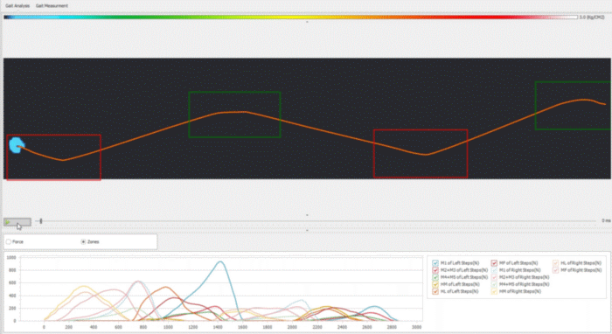
Task: Toggle M2+M3 of Right Steps(N) checkbox
Action: click(494, 277)
